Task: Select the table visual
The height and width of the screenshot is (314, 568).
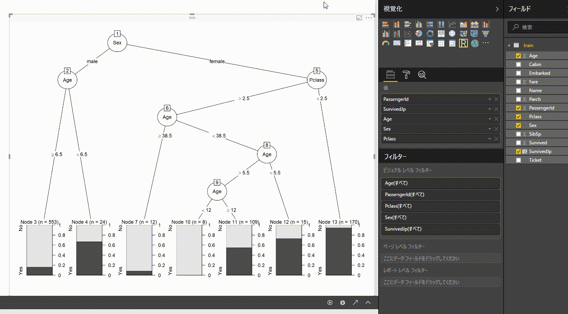Action: (x=441, y=43)
